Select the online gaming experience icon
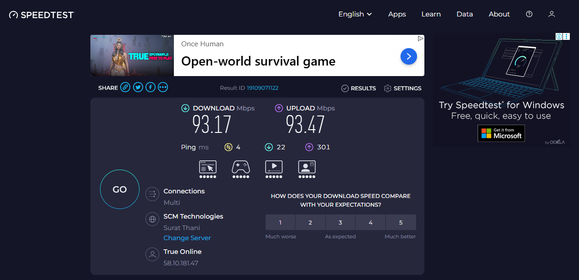The image size is (579, 280). click(241, 169)
